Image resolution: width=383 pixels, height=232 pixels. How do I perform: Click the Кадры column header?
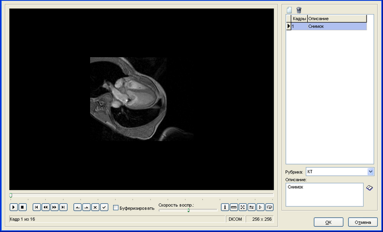point(299,19)
